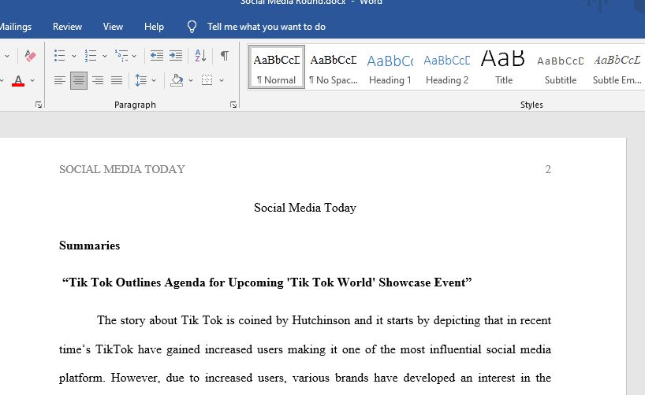Click the Tik Tok Outlines Agenda heading
This screenshot has width=645, height=395.
[267, 282]
